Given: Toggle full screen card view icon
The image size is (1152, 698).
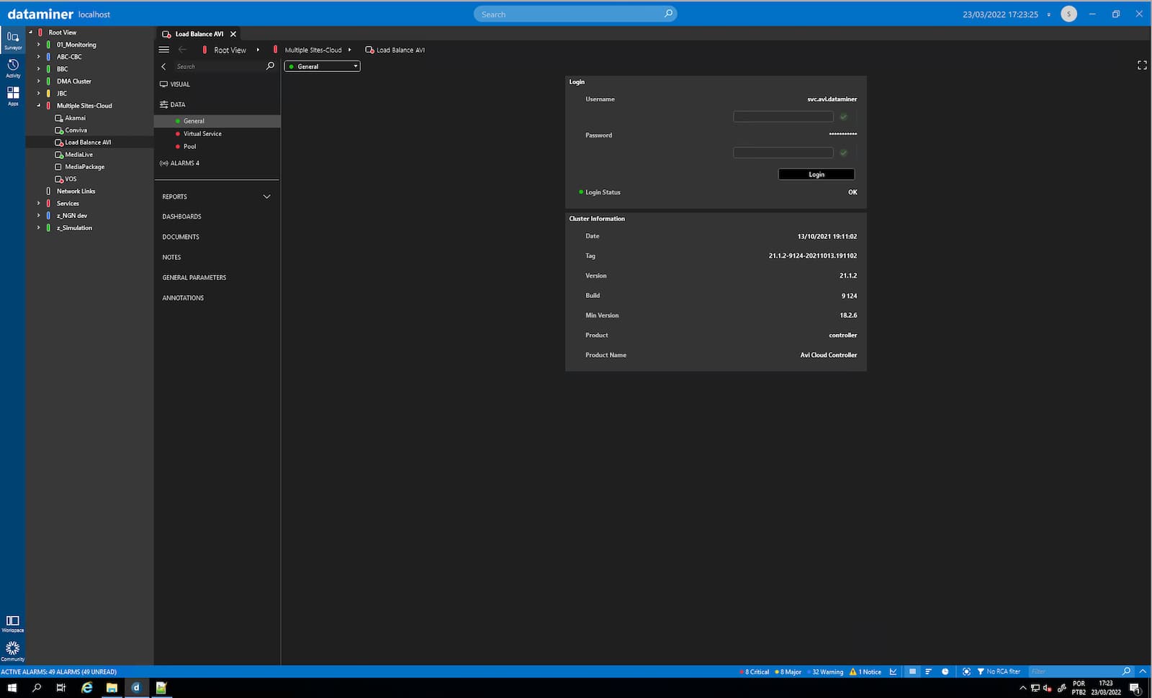Looking at the screenshot, I should pyautogui.click(x=1142, y=65).
